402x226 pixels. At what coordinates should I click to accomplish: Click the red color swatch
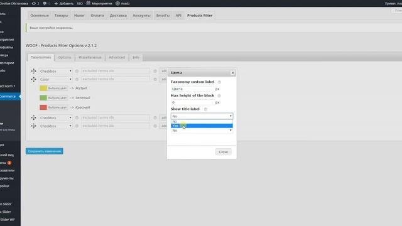click(43, 107)
